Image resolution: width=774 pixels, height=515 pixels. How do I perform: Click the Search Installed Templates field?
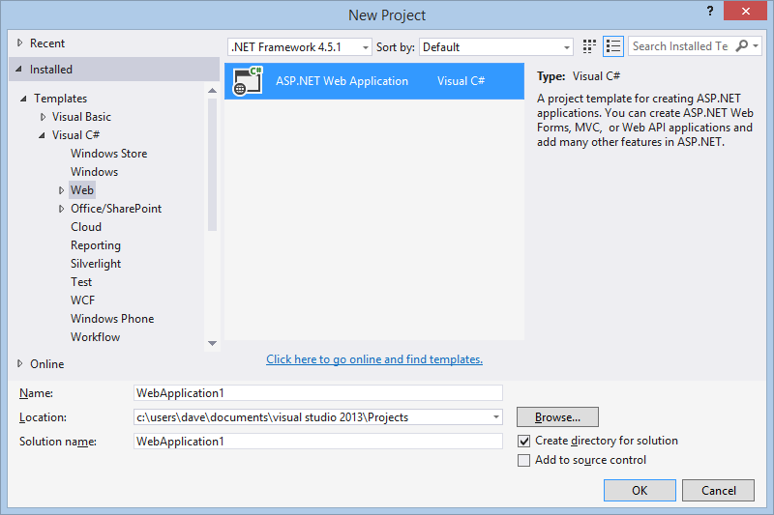(680, 45)
